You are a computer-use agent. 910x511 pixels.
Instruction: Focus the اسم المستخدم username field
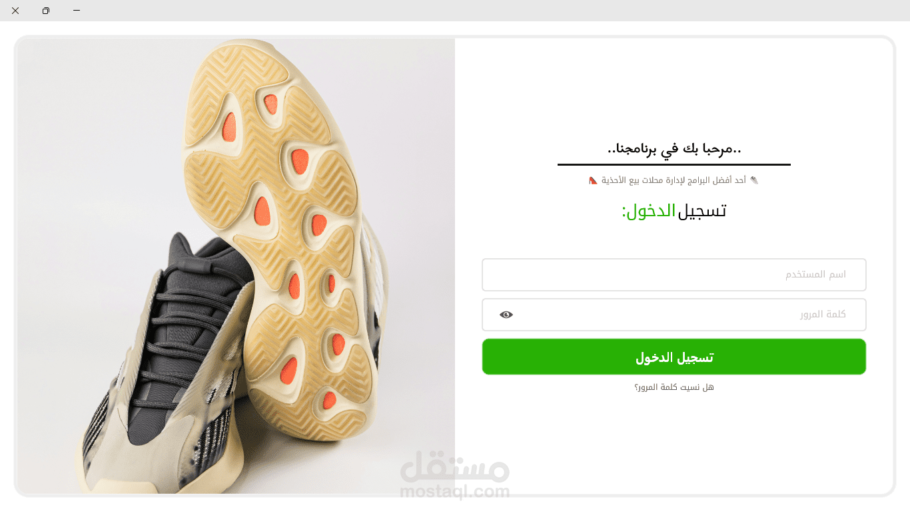click(x=674, y=275)
